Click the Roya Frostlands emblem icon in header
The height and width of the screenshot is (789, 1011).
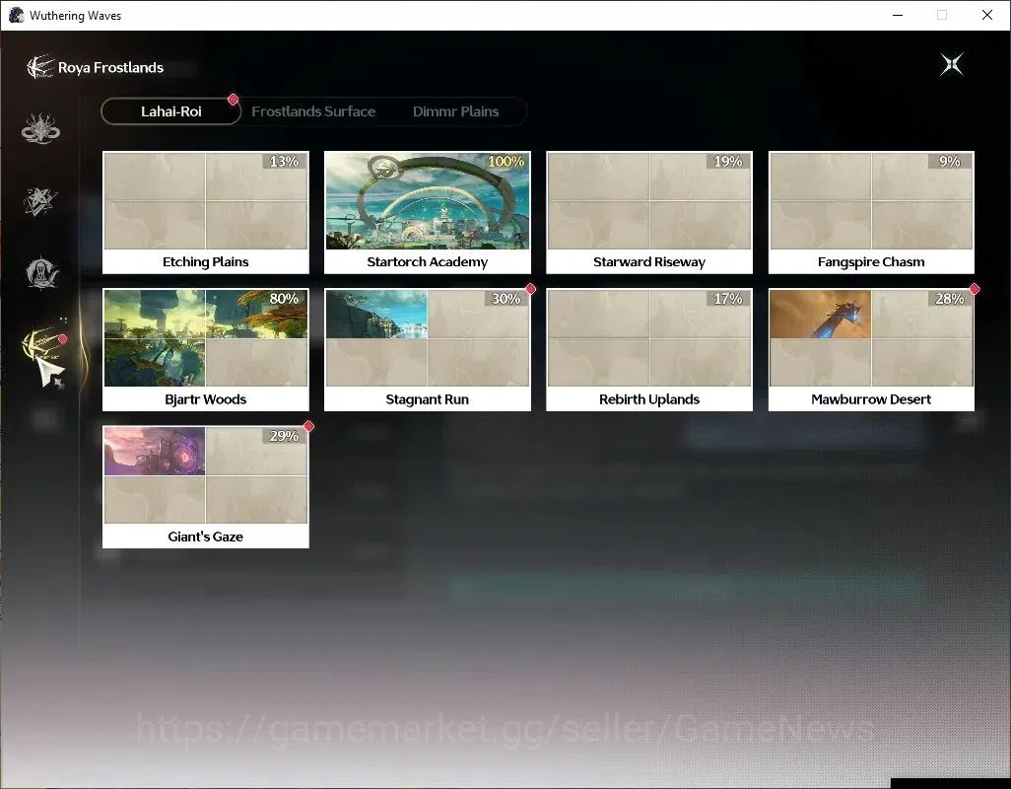click(x=39, y=67)
